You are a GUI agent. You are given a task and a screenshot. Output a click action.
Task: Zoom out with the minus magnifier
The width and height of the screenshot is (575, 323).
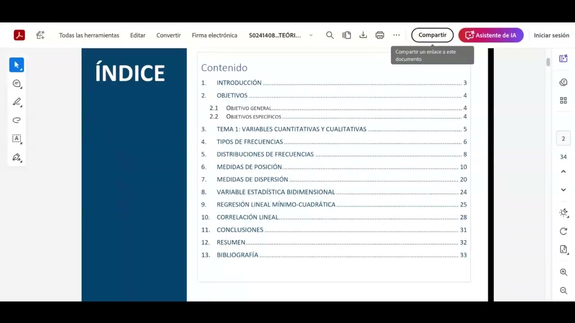click(563, 291)
